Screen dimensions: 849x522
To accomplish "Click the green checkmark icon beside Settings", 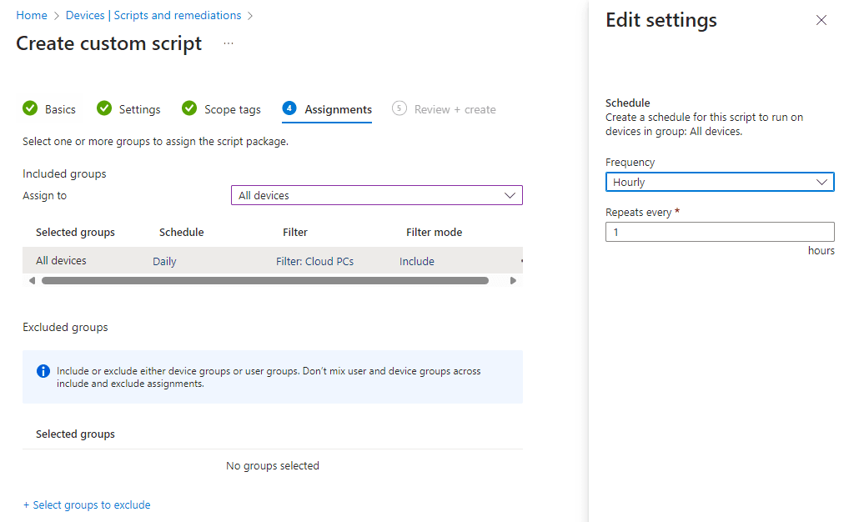I will [x=104, y=108].
